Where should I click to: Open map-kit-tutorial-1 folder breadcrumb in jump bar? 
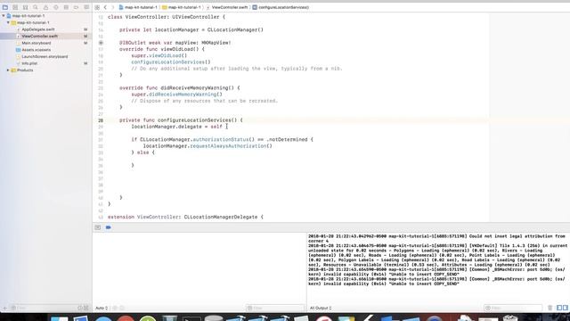pos(182,7)
